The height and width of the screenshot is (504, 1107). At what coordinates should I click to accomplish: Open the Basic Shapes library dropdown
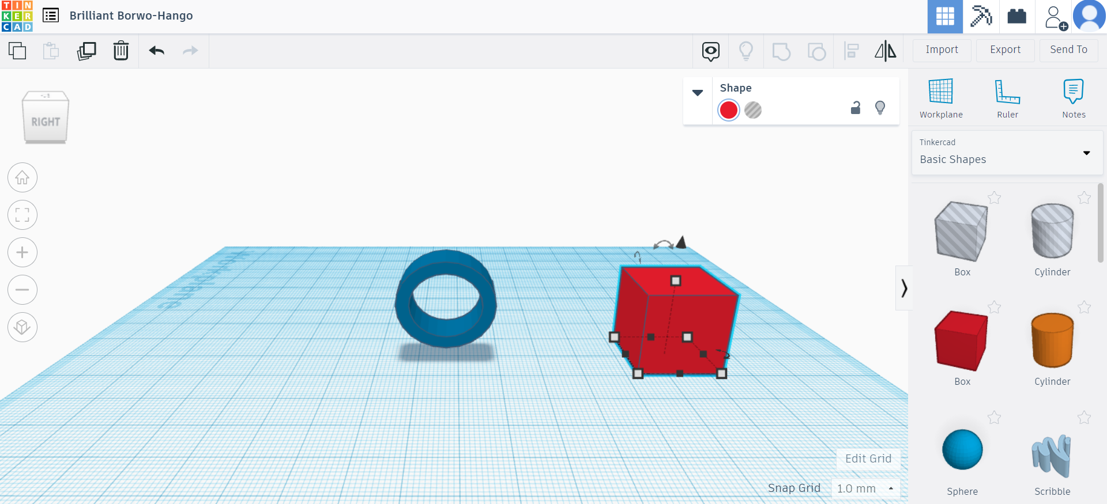pos(1007,153)
